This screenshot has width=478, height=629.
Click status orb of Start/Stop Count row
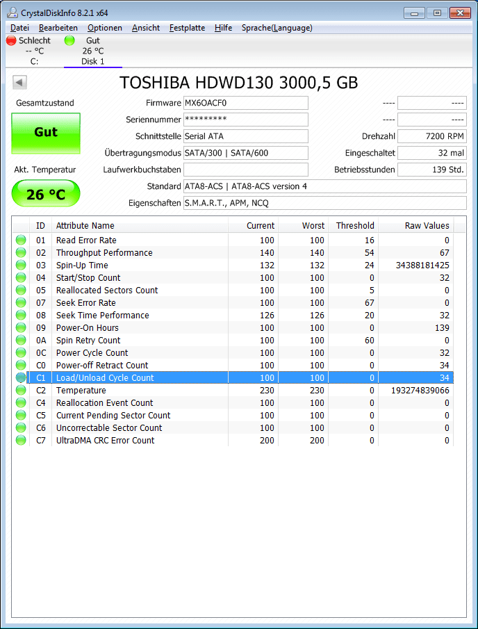pos(21,277)
